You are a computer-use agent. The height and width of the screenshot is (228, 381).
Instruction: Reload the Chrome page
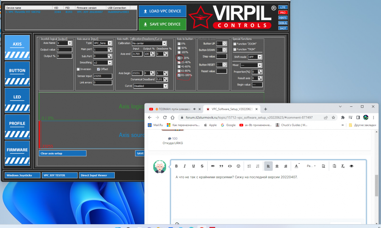pos(165,117)
